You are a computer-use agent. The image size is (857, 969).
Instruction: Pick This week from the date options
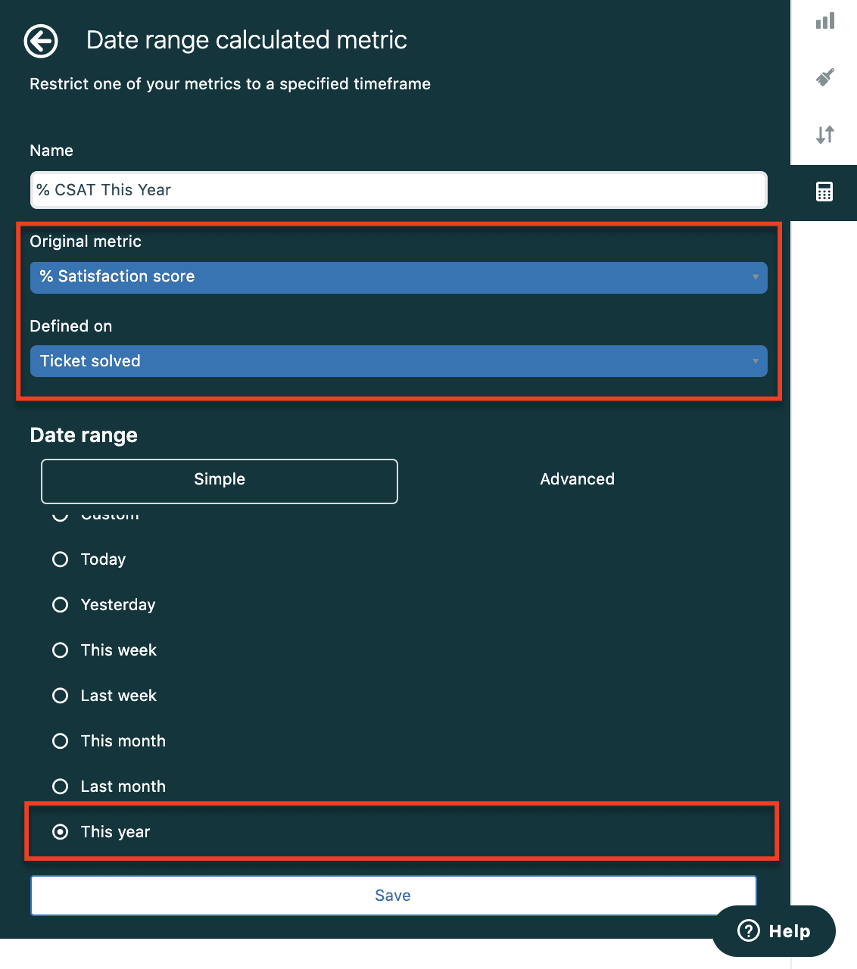click(x=60, y=650)
